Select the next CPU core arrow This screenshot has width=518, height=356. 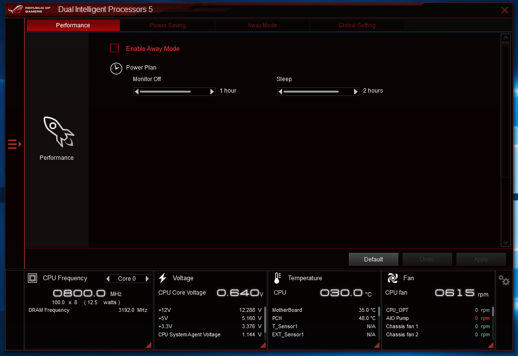pos(147,279)
